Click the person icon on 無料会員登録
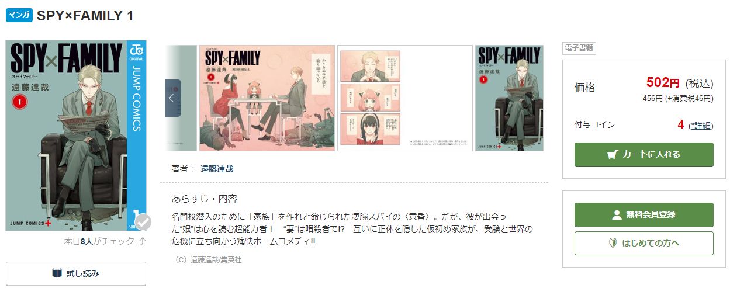 point(617,215)
